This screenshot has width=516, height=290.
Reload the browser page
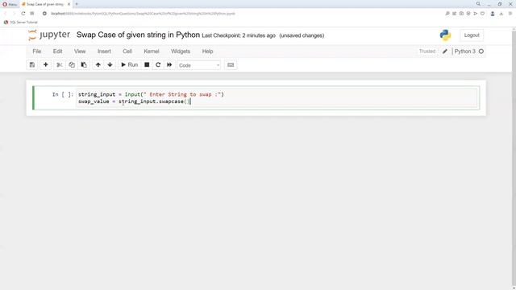[x=23, y=14]
